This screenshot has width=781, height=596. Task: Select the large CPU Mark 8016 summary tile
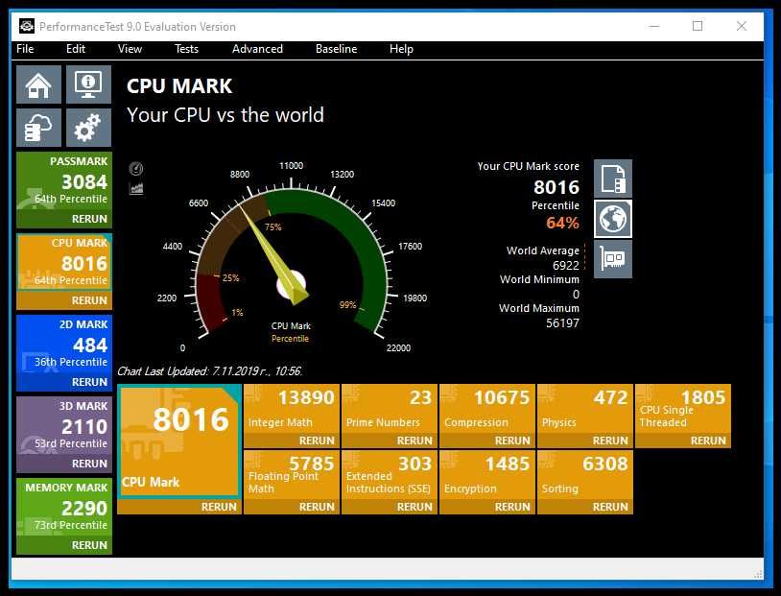(x=179, y=441)
